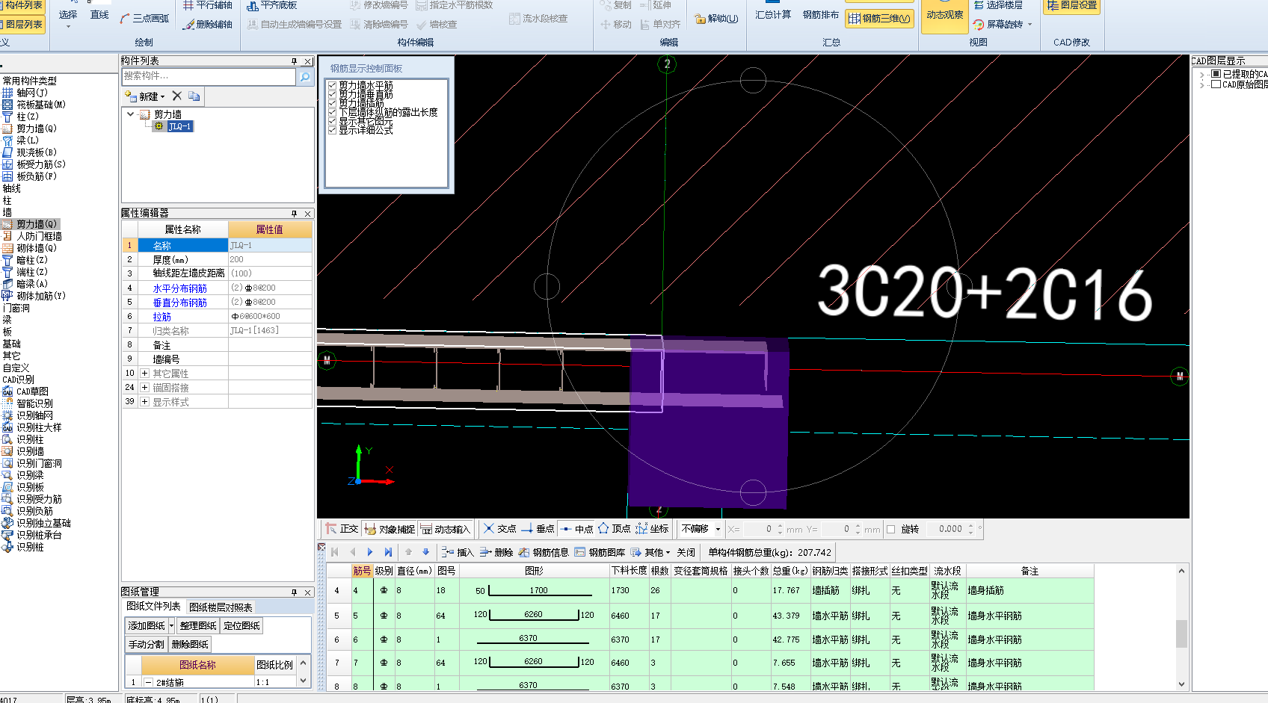Toggle 剪力墙插筋 checkbox
1268x703 pixels.
(333, 103)
